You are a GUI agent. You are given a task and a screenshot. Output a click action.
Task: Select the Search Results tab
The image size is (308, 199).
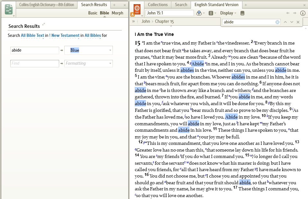94,5
